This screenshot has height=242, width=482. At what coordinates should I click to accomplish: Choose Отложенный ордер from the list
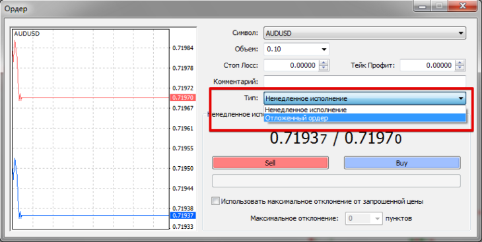click(x=364, y=118)
